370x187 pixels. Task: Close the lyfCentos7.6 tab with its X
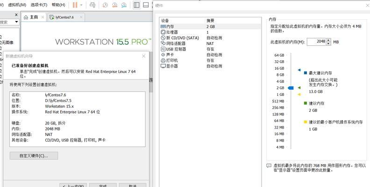pos(81,17)
